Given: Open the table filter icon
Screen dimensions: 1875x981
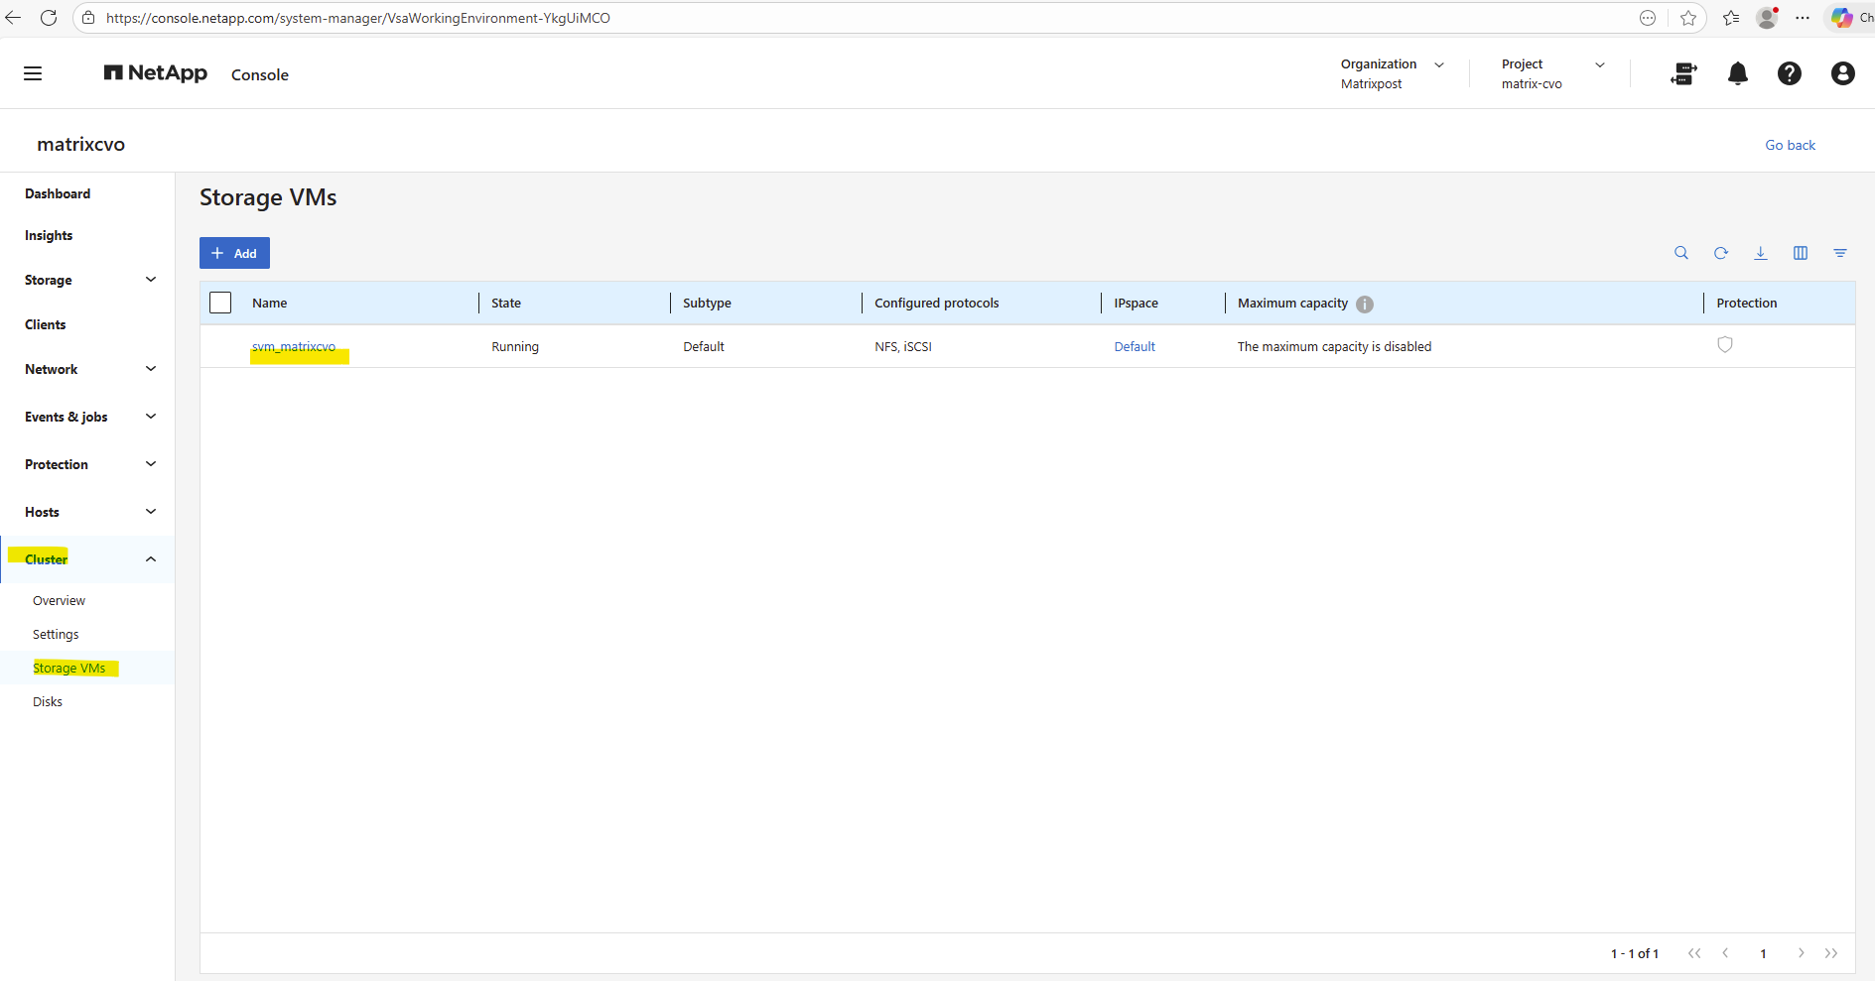Looking at the screenshot, I should click(x=1840, y=253).
